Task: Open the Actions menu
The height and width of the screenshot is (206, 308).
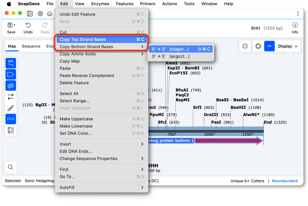Action: coord(170,4)
